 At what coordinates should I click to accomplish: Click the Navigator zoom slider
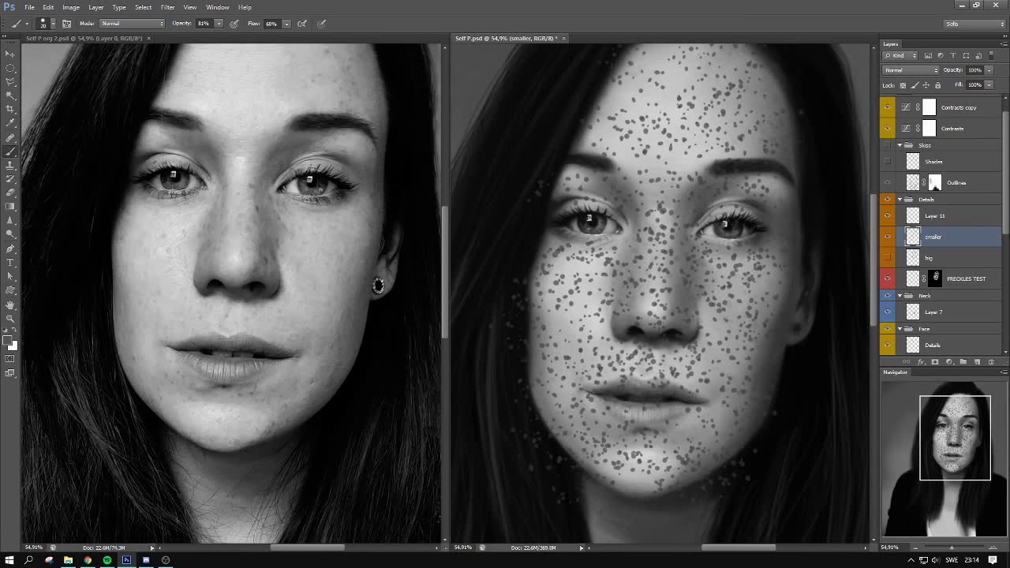951,547
